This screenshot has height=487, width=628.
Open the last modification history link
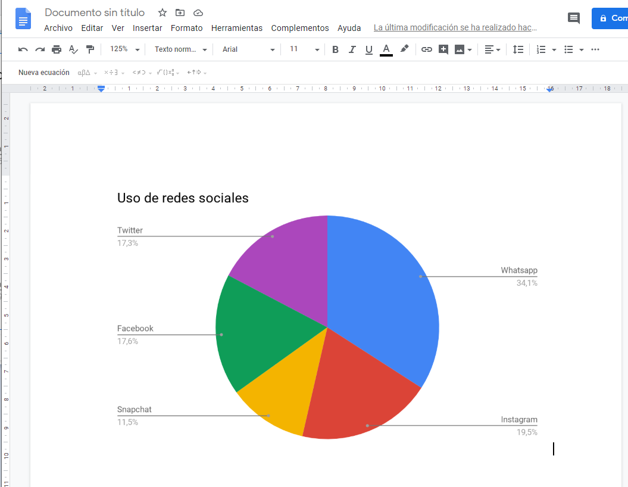[x=455, y=28]
